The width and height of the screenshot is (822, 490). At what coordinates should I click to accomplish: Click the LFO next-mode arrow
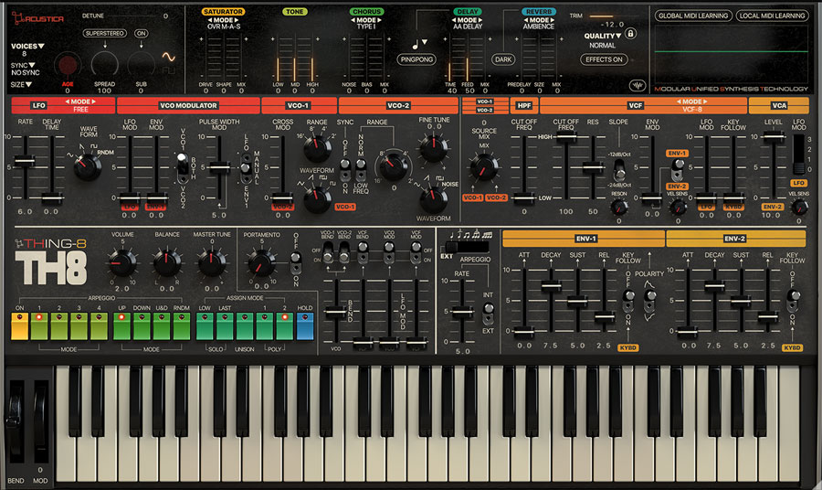(x=94, y=101)
